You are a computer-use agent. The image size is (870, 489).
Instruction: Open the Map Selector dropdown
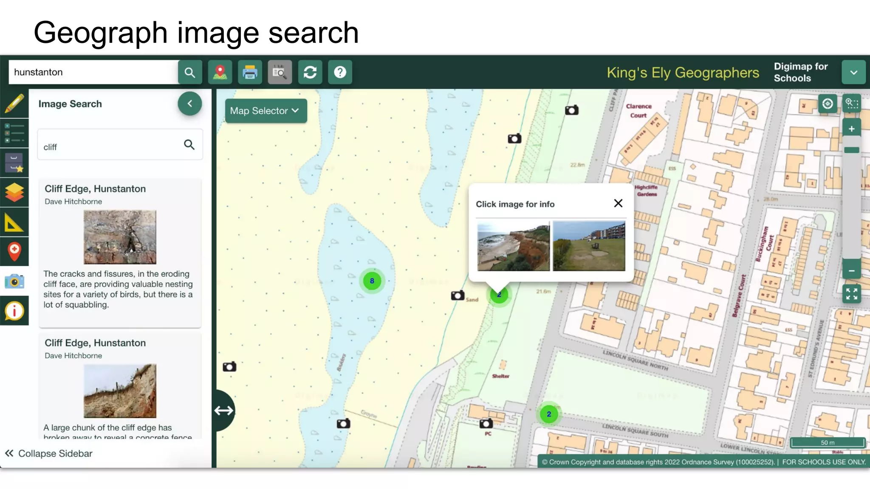[x=266, y=111]
